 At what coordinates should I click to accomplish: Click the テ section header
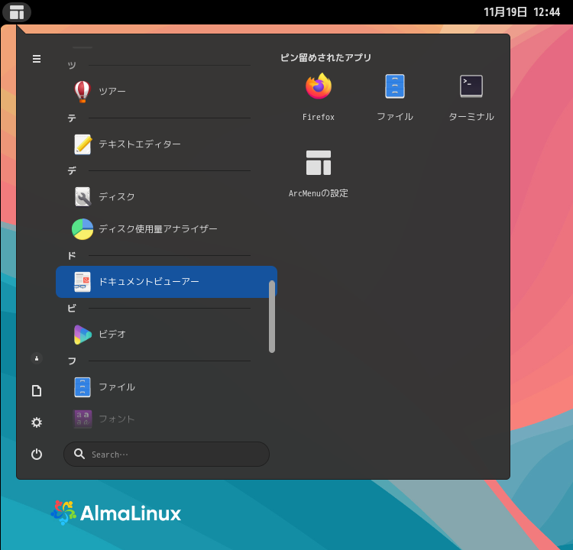tap(72, 118)
